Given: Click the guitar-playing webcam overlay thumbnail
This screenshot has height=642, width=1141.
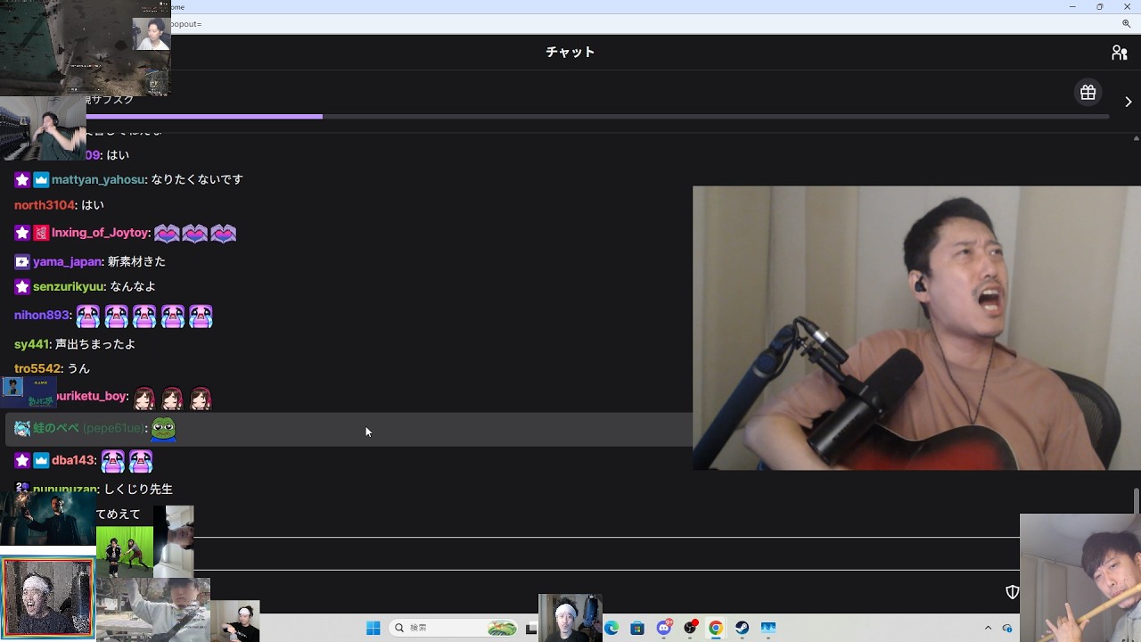Looking at the screenshot, I should point(916,328).
